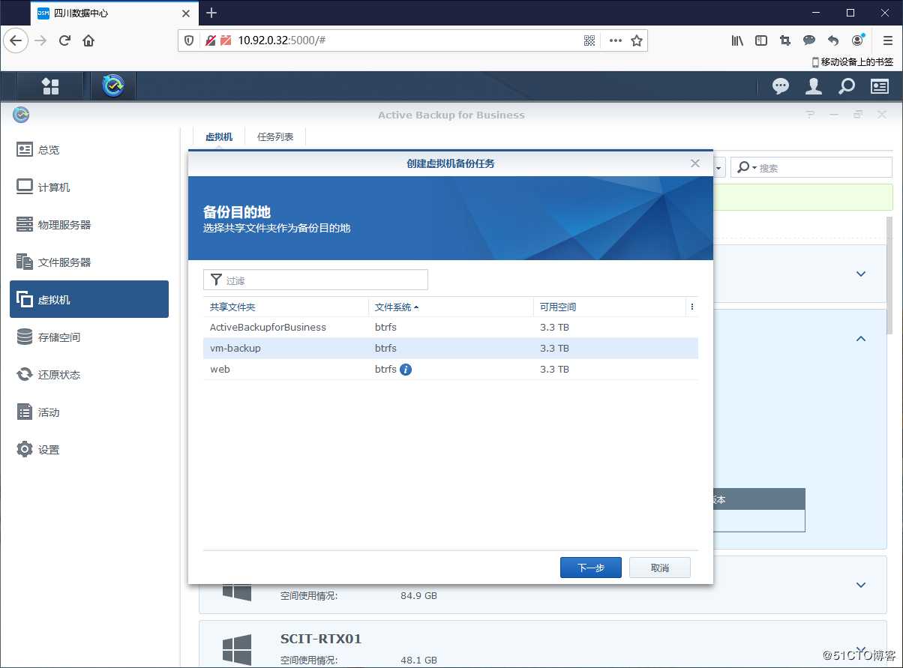Click the browser back arrow
Screen dimensions: 903x668
pyautogui.click(x=16, y=40)
